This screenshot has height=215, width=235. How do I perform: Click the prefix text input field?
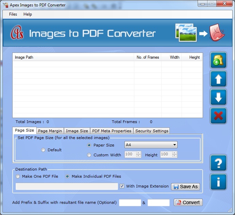[x=130, y=203]
